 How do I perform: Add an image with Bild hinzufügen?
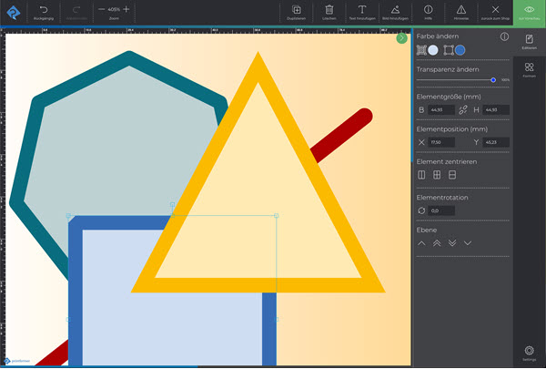click(x=395, y=13)
